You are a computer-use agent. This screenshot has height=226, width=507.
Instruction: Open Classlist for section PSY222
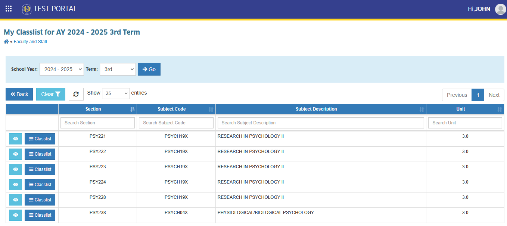[40, 154]
